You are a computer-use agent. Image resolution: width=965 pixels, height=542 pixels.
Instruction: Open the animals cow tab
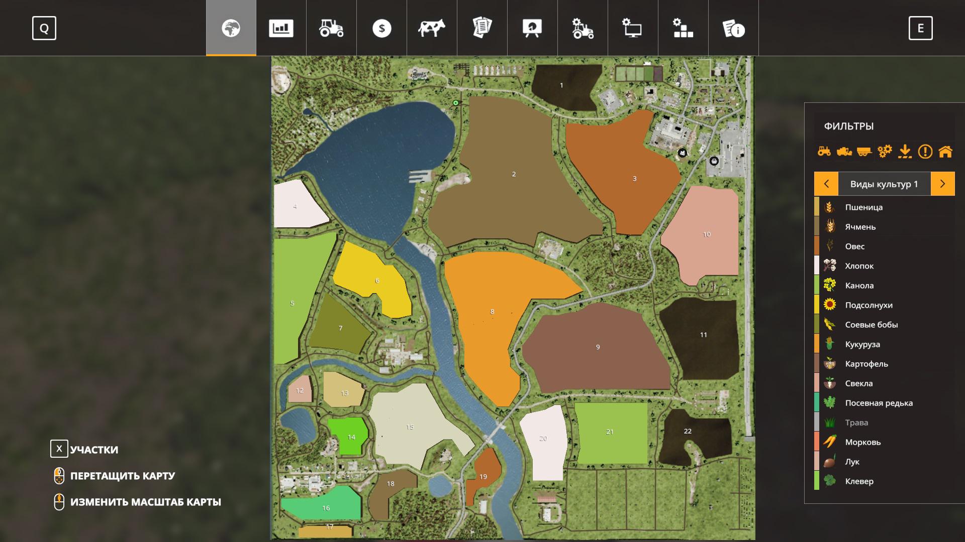[432, 28]
